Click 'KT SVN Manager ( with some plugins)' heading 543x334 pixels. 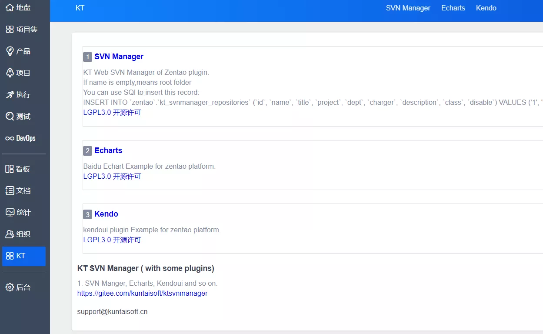(x=146, y=268)
